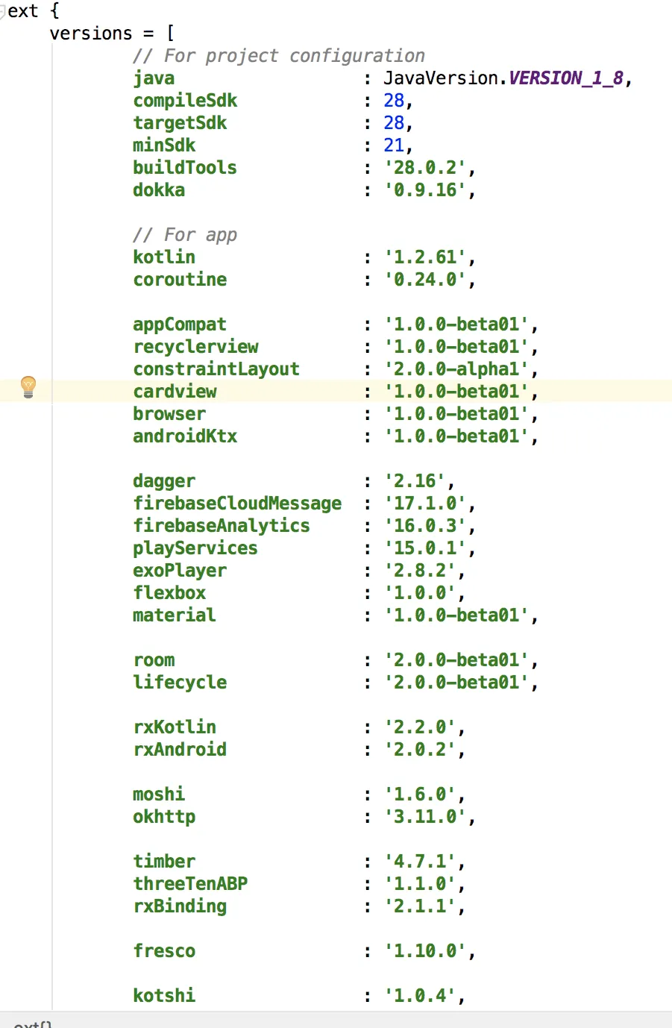Click buildTools value '28.0.2'
Image resolution: width=672 pixels, height=1028 pixels.
pos(425,168)
